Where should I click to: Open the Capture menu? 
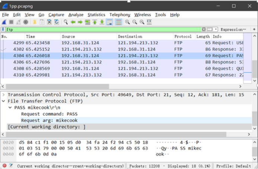click(x=56, y=15)
